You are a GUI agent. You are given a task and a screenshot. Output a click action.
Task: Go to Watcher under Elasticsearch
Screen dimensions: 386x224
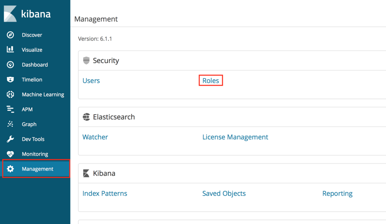click(95, 137)
